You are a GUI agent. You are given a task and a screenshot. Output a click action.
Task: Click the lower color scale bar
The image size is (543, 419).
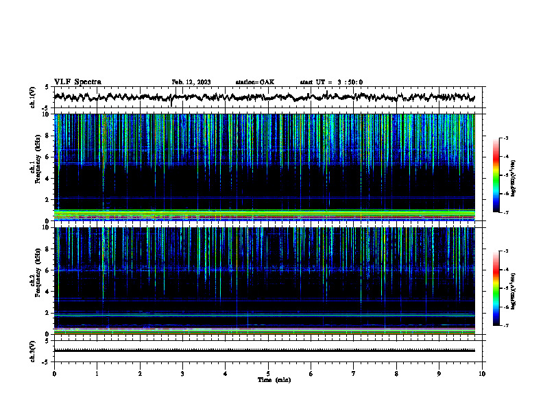(496, 288)
